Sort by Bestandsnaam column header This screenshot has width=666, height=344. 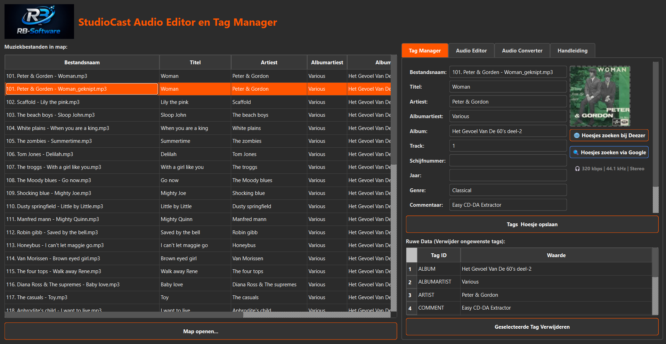82,63
